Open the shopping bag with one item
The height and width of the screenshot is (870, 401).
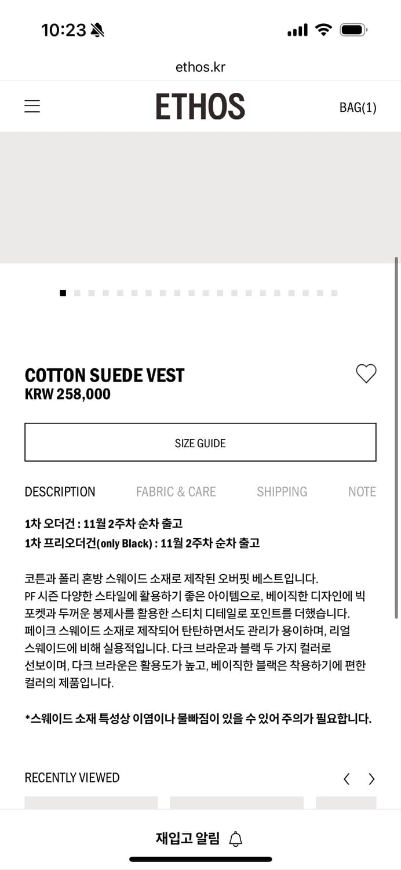358,107
